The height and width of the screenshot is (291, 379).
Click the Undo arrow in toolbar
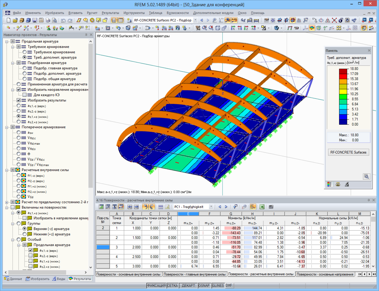(x=63, y=20)
